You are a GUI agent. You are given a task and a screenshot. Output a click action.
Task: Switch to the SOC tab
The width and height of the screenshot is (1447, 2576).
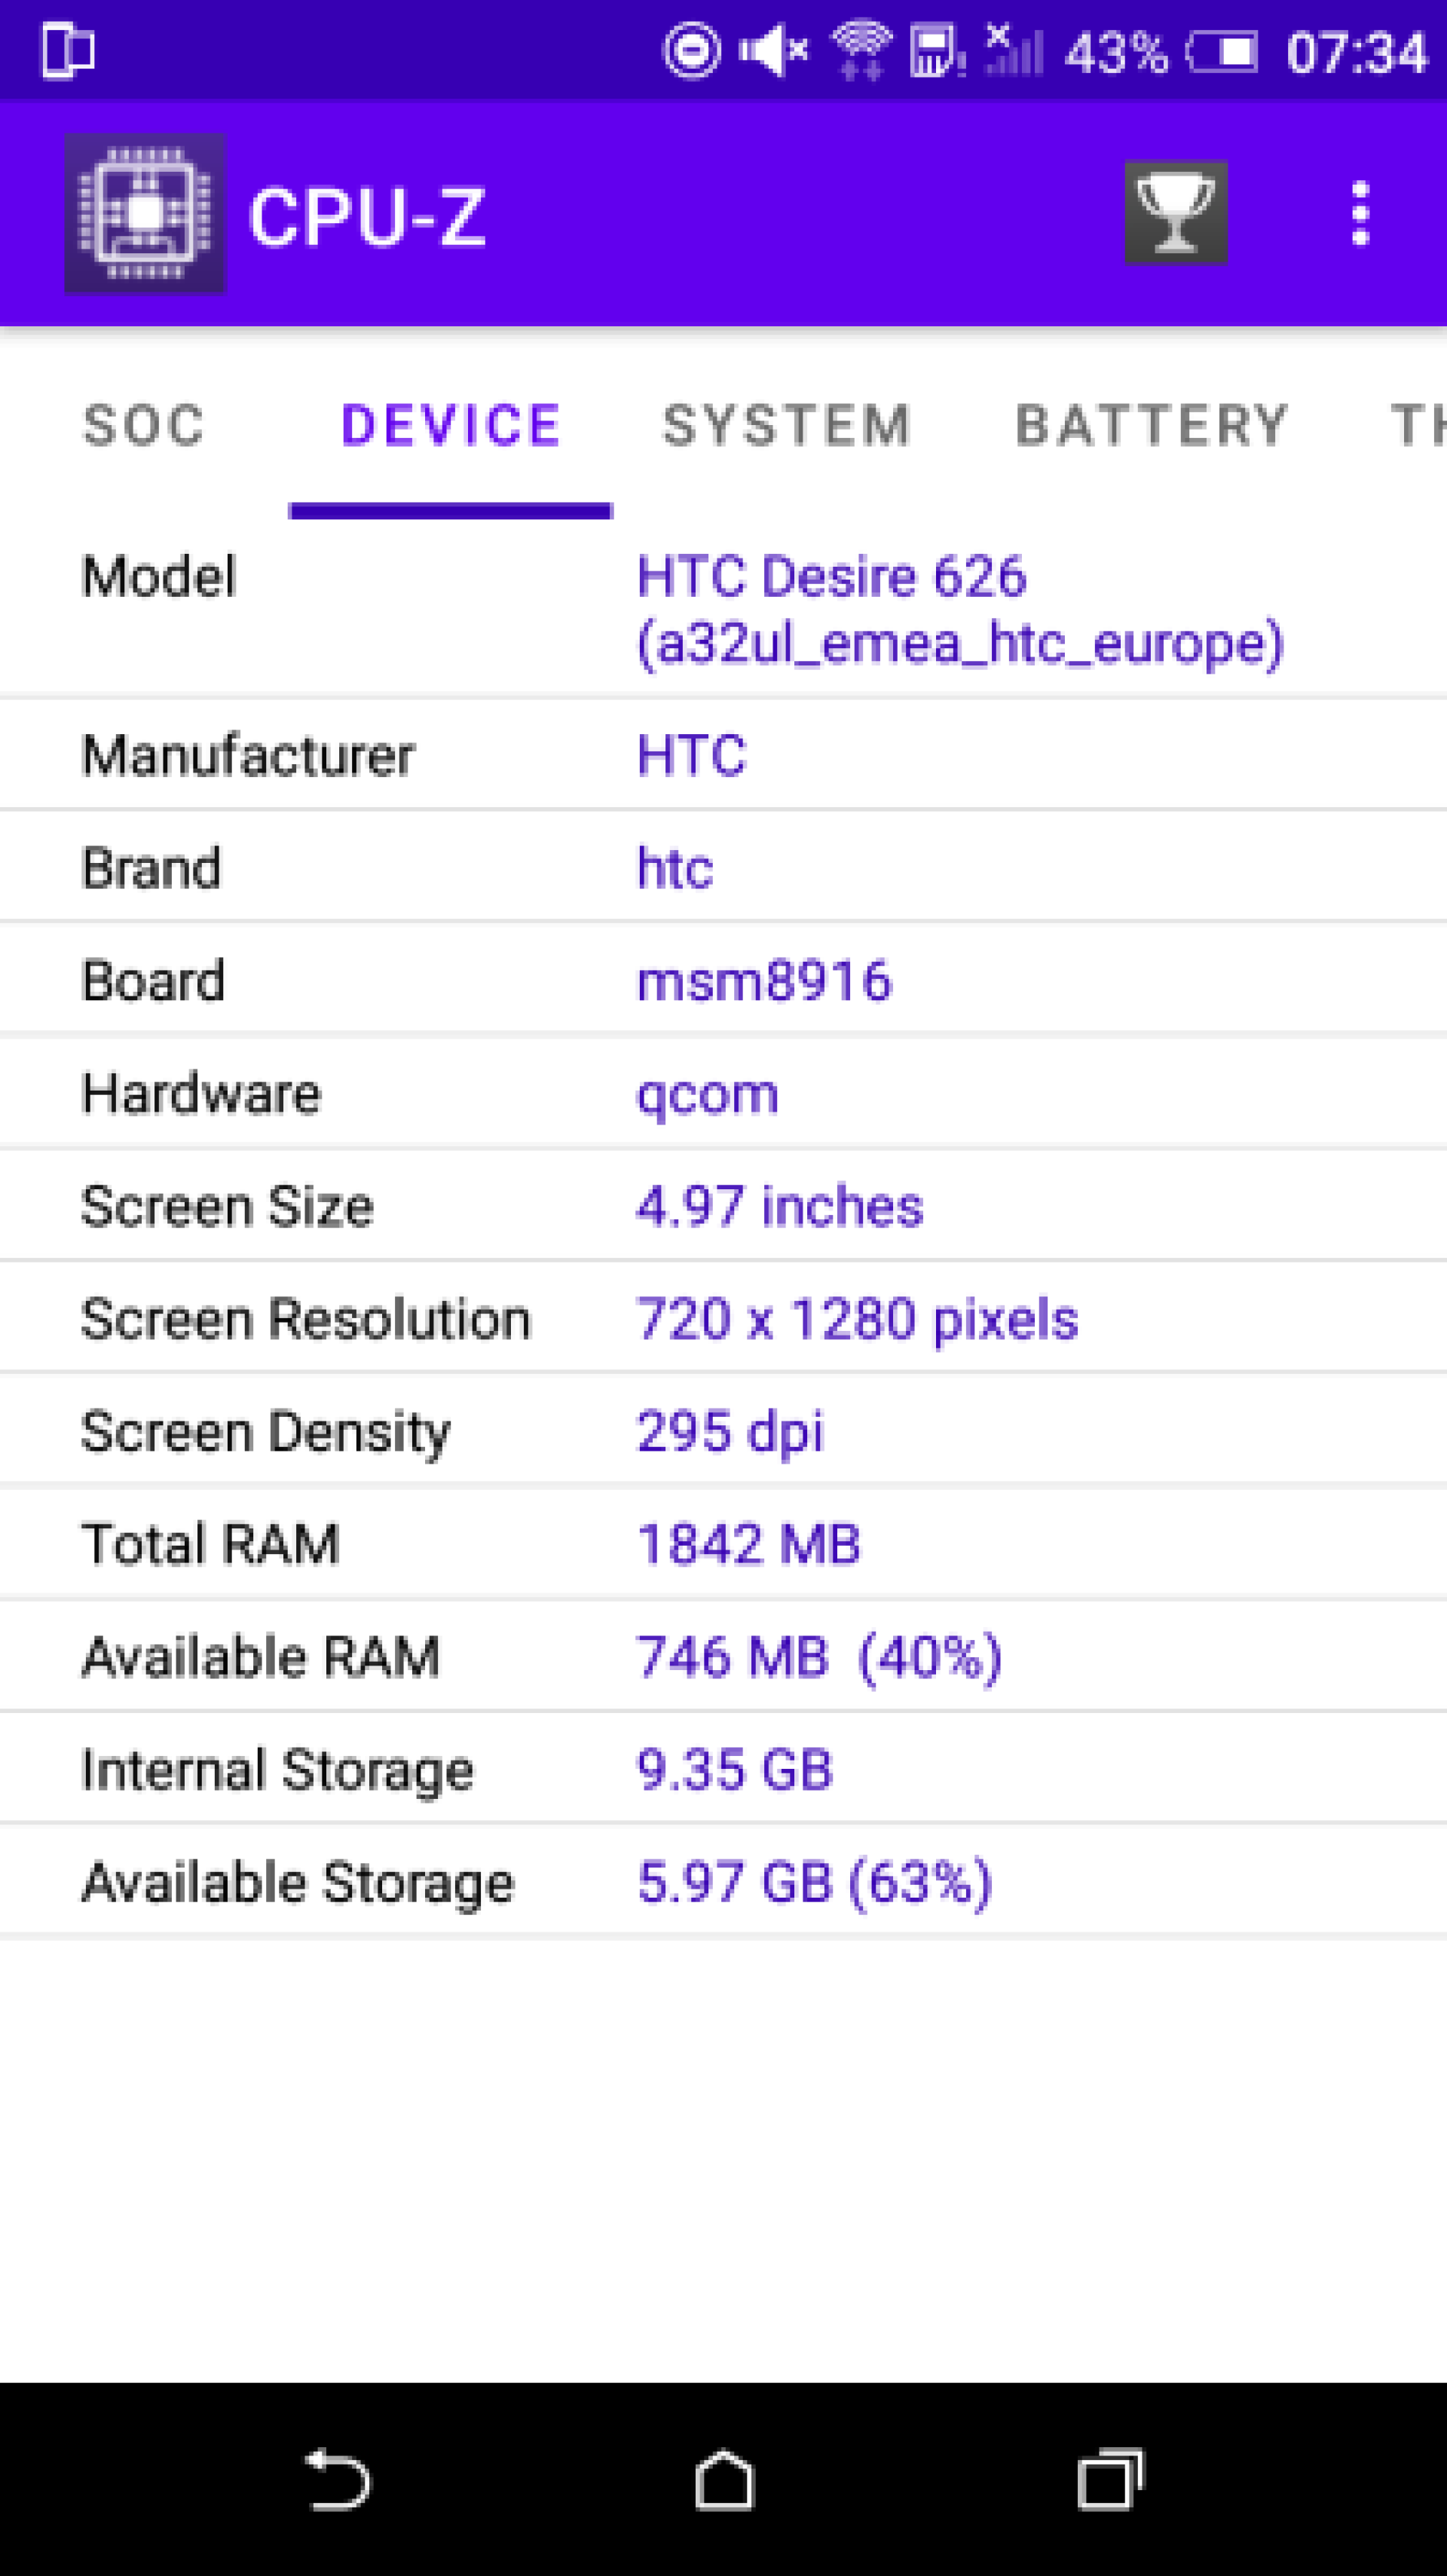(x=145, y=425)
